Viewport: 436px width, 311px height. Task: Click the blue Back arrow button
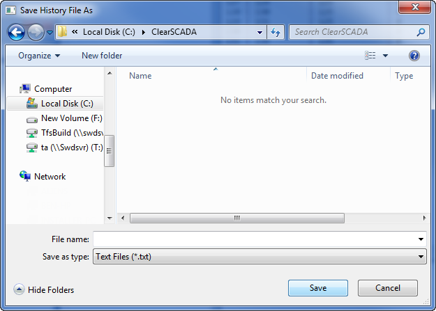16,32
